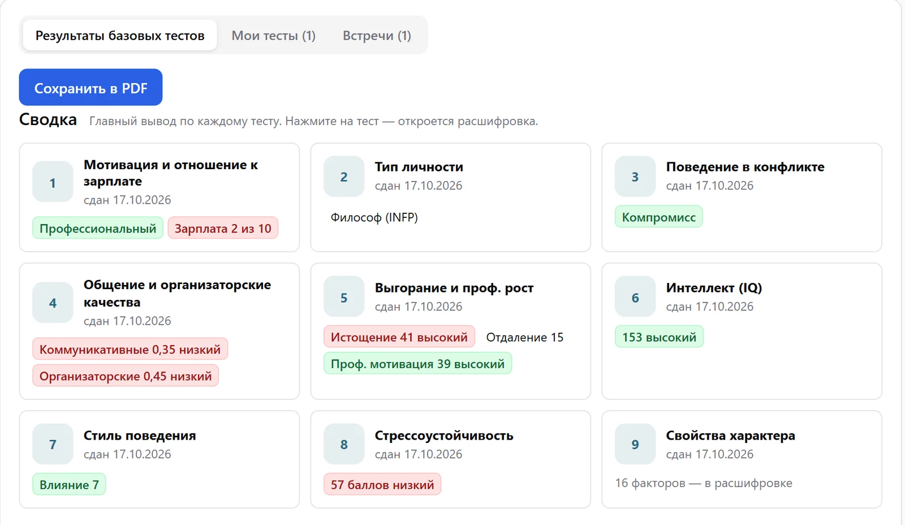Click number badge 1 for Мотивация test

coord(53,182)
